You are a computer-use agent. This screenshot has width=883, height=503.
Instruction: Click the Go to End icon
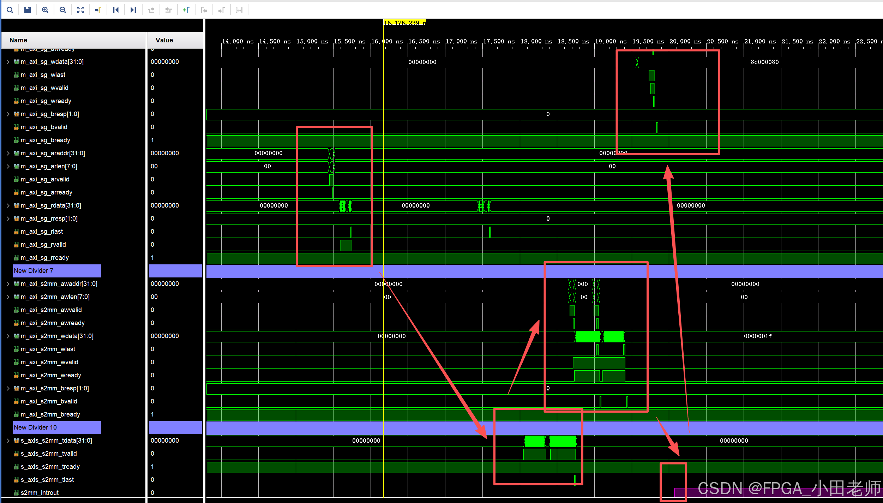[x=133, y=10]
